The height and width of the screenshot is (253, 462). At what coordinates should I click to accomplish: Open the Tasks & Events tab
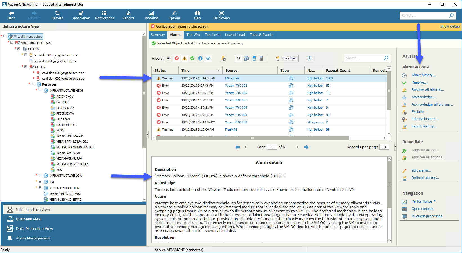261,35
